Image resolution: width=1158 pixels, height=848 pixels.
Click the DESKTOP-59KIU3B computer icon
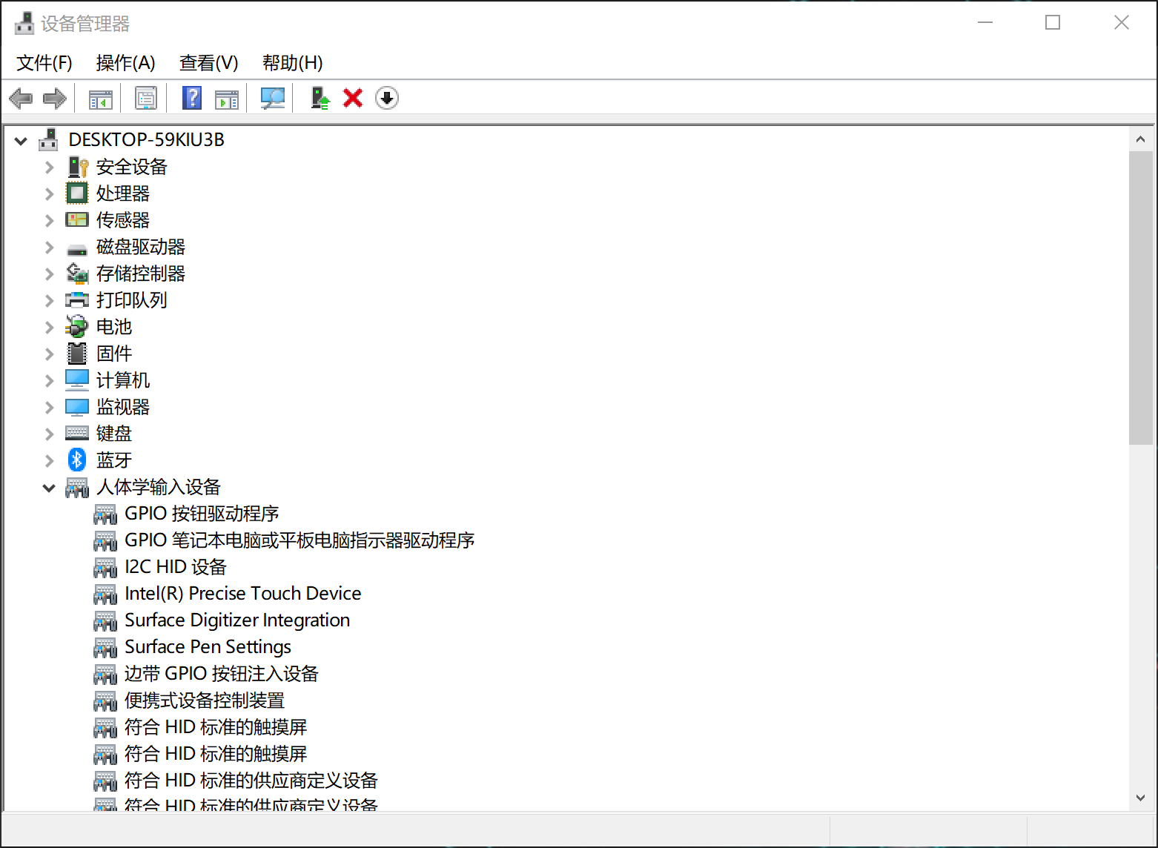click(x=49, y=139)
